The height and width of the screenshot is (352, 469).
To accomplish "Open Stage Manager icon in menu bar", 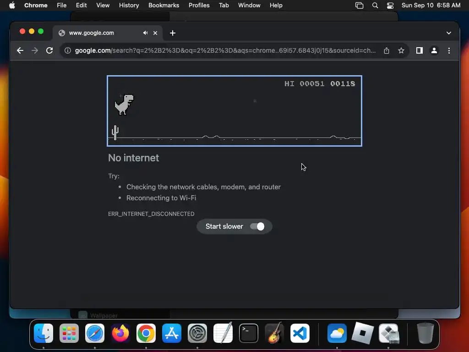I will [x=359, y=5].
